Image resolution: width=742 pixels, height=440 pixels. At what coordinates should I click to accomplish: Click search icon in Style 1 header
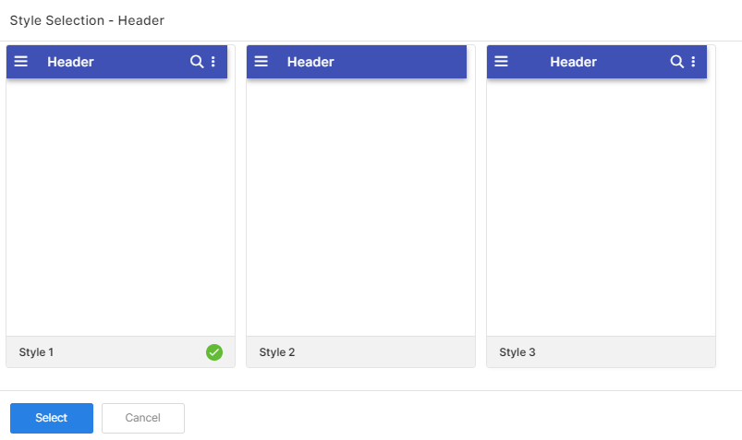tap(197, 62)
